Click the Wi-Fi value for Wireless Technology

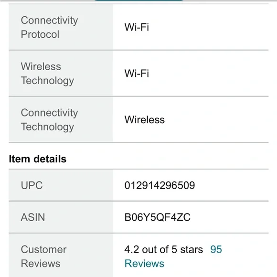pos(137,73)
